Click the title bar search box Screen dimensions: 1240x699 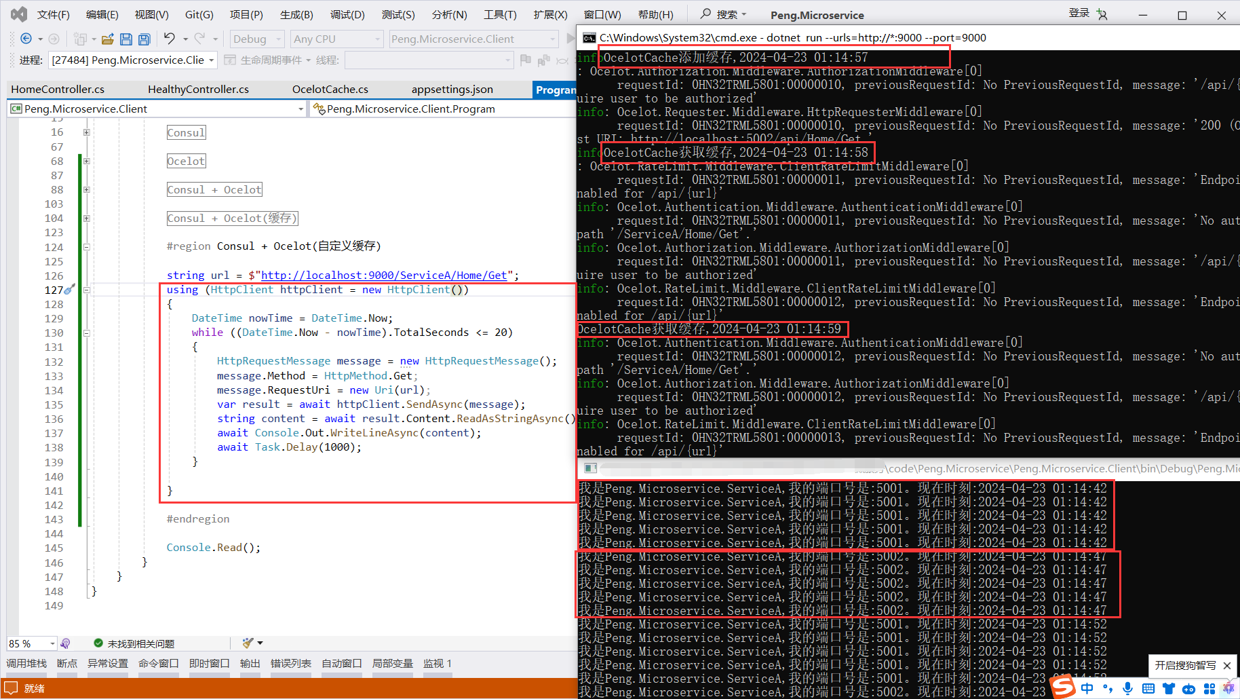point(724,14)
